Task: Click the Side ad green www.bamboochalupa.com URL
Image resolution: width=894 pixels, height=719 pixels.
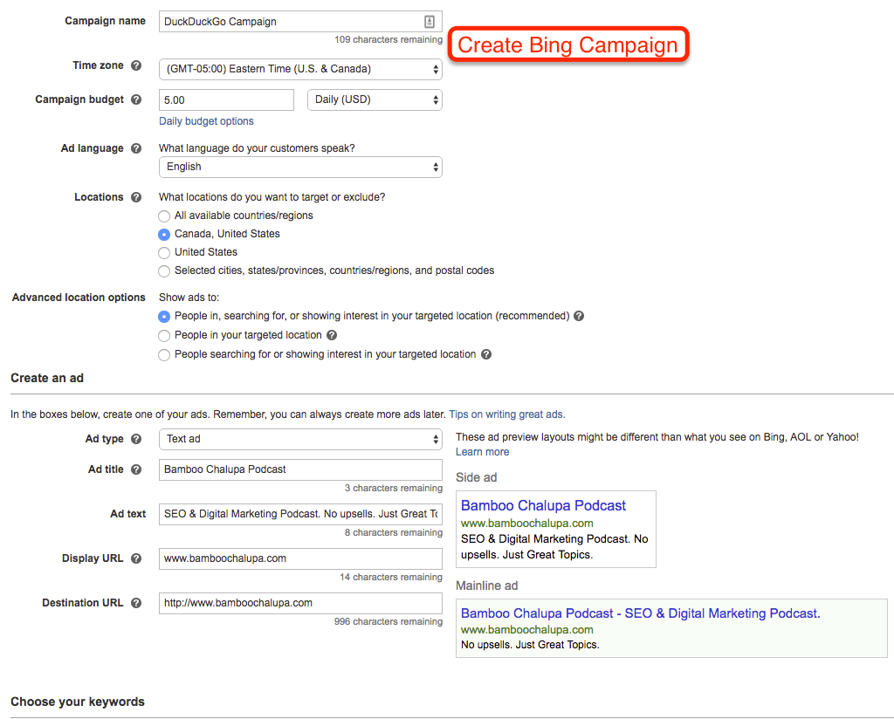Action: click(x=526, y=523)
